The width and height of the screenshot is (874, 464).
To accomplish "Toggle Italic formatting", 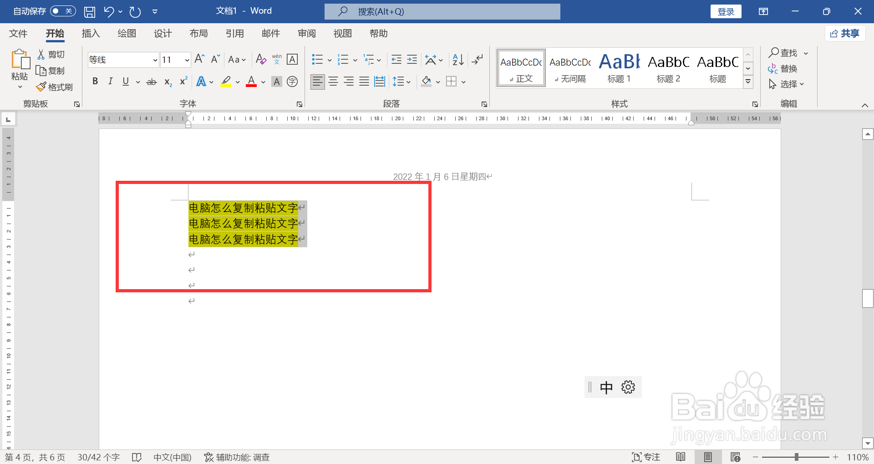I will [110, 82].
